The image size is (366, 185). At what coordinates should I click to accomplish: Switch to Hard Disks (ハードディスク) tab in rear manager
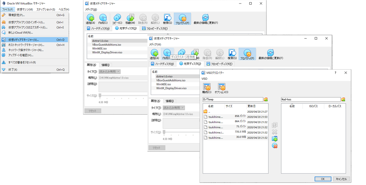click(x=98, y=28)
